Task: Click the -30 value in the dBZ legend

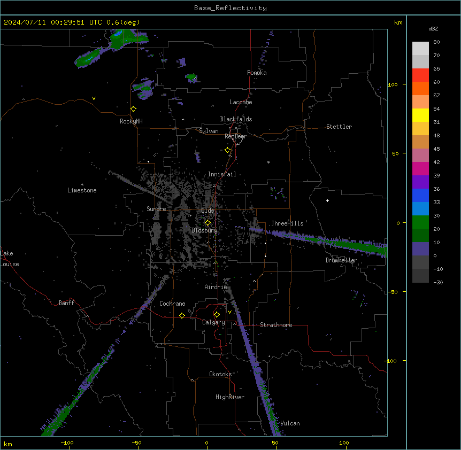Action: click(438, 282)
